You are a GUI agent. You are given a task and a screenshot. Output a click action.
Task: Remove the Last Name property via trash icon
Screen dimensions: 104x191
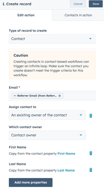click(91, 170)
